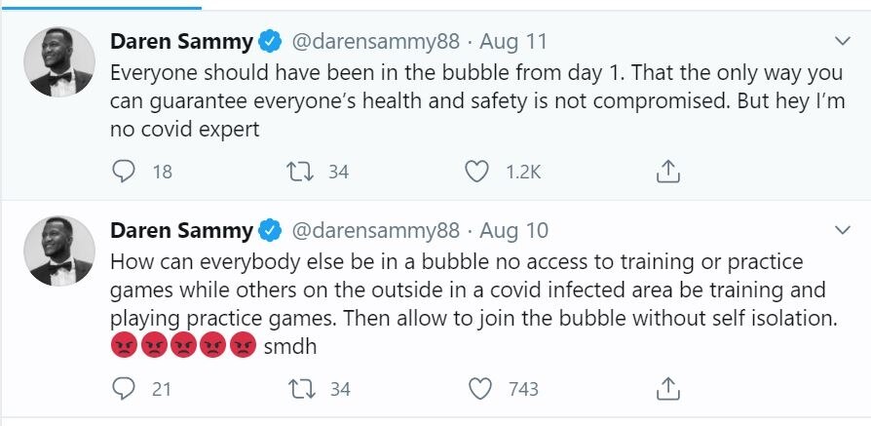Open more options on Aug 11 tweet
The image size is (871, 426).
click(844, 42)
